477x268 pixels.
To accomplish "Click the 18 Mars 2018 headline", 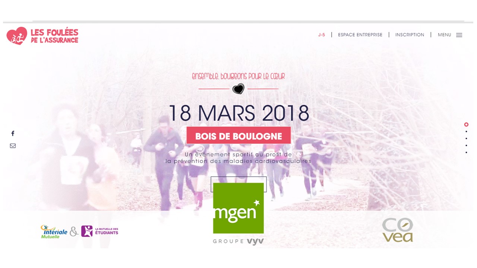I will tap(239, 113).
